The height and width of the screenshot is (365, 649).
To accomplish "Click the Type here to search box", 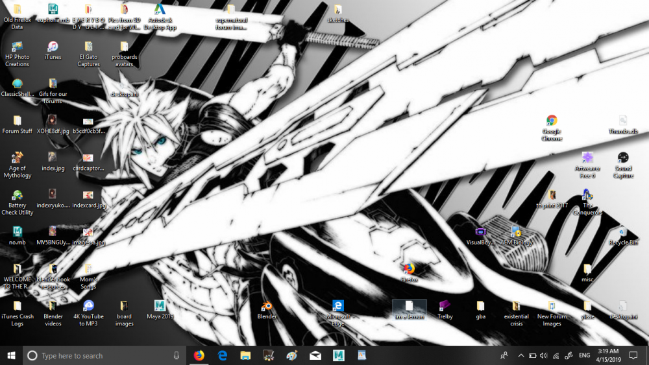I will [x=104, y=355].
